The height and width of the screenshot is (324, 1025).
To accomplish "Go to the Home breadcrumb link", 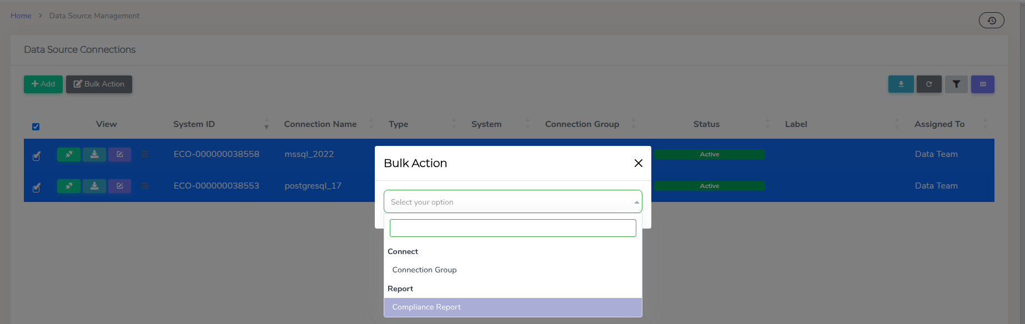I will click(x=21, y=16).
